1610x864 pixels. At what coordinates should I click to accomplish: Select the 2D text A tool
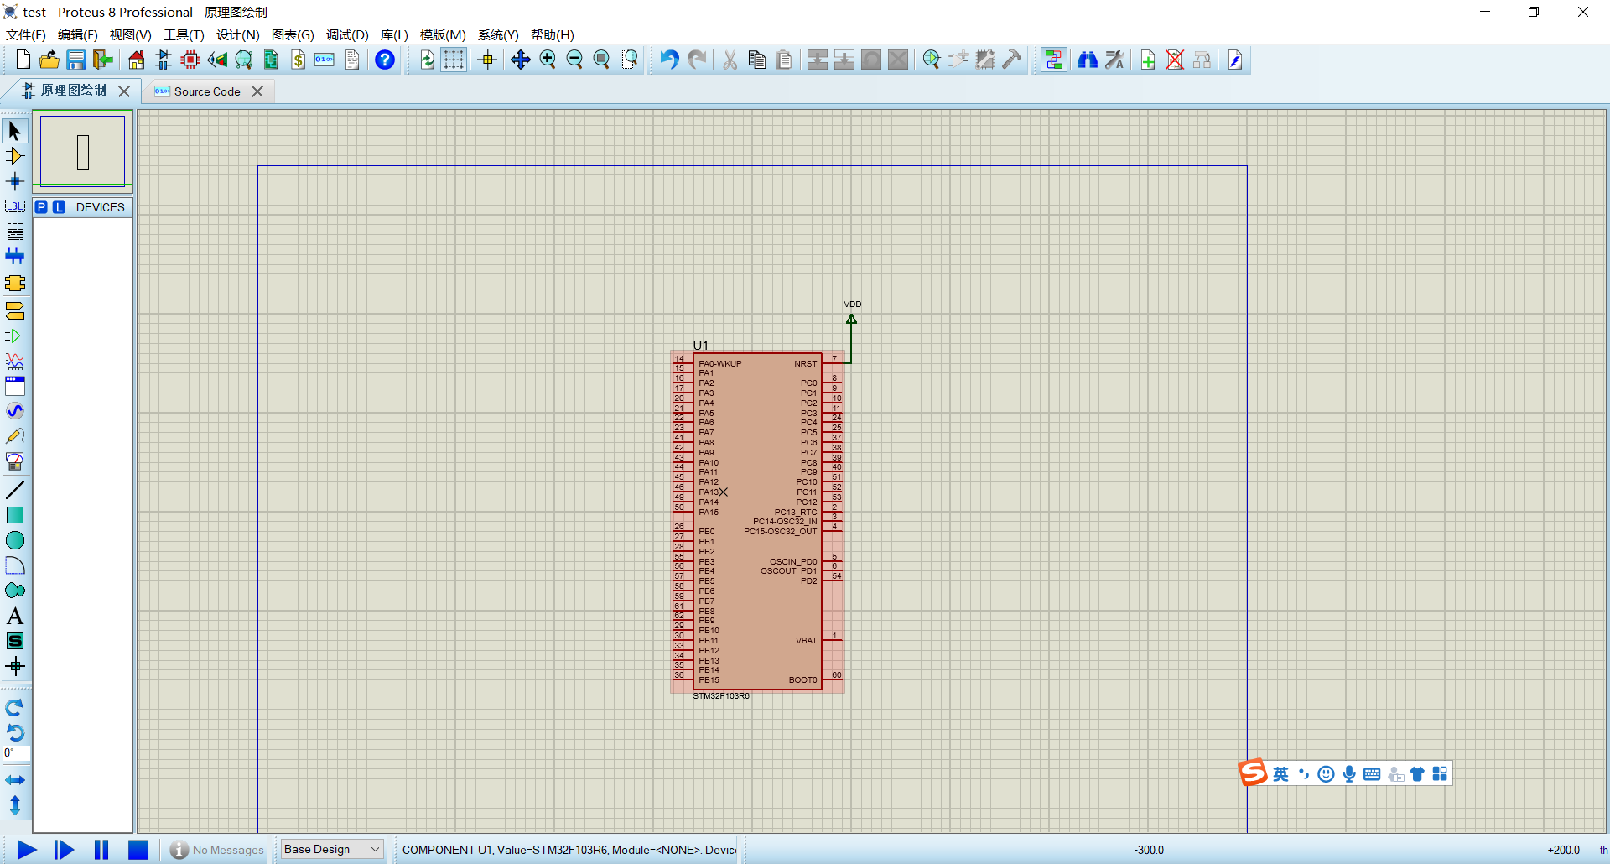[15, 617]
